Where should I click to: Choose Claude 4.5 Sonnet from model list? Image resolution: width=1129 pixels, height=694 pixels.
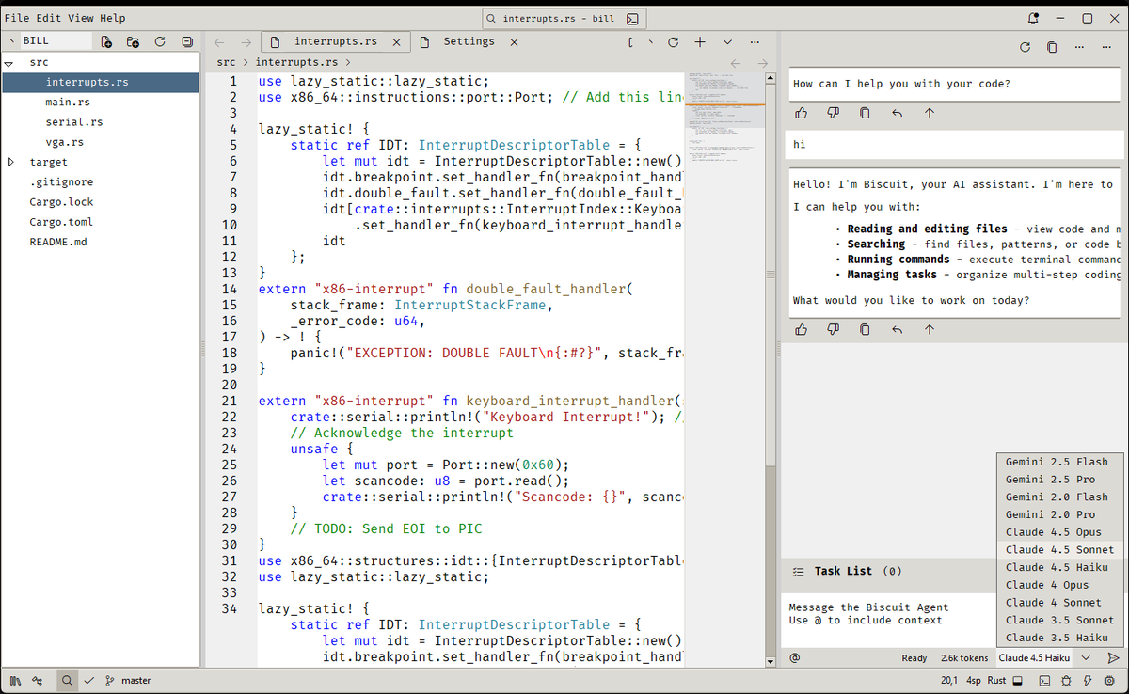point(1059,549)
